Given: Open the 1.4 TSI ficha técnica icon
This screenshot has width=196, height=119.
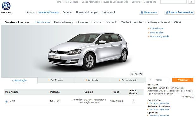Looking at the screenshot, I should coord(133,101).
